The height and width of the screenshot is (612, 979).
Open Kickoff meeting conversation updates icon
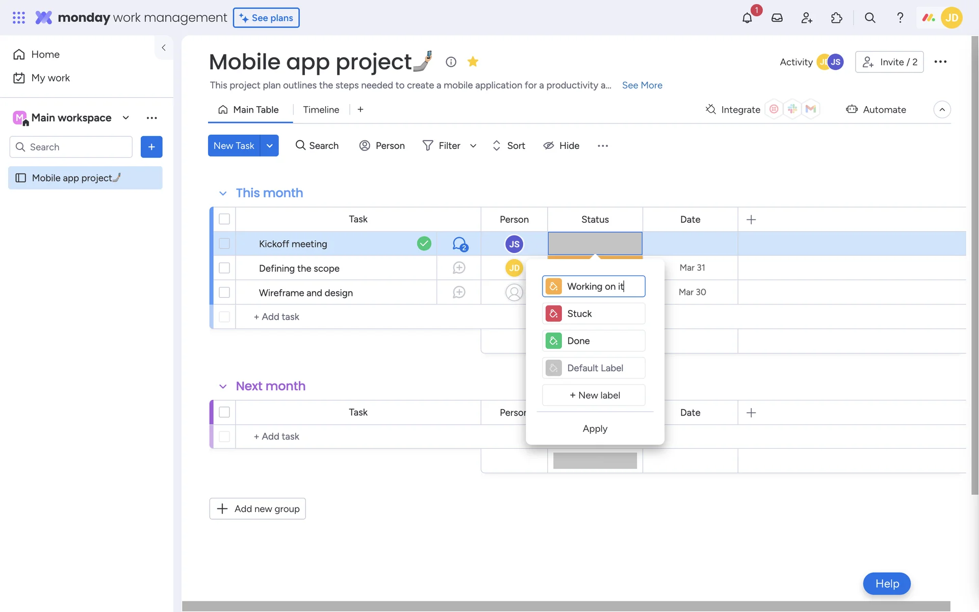[459, 244]
